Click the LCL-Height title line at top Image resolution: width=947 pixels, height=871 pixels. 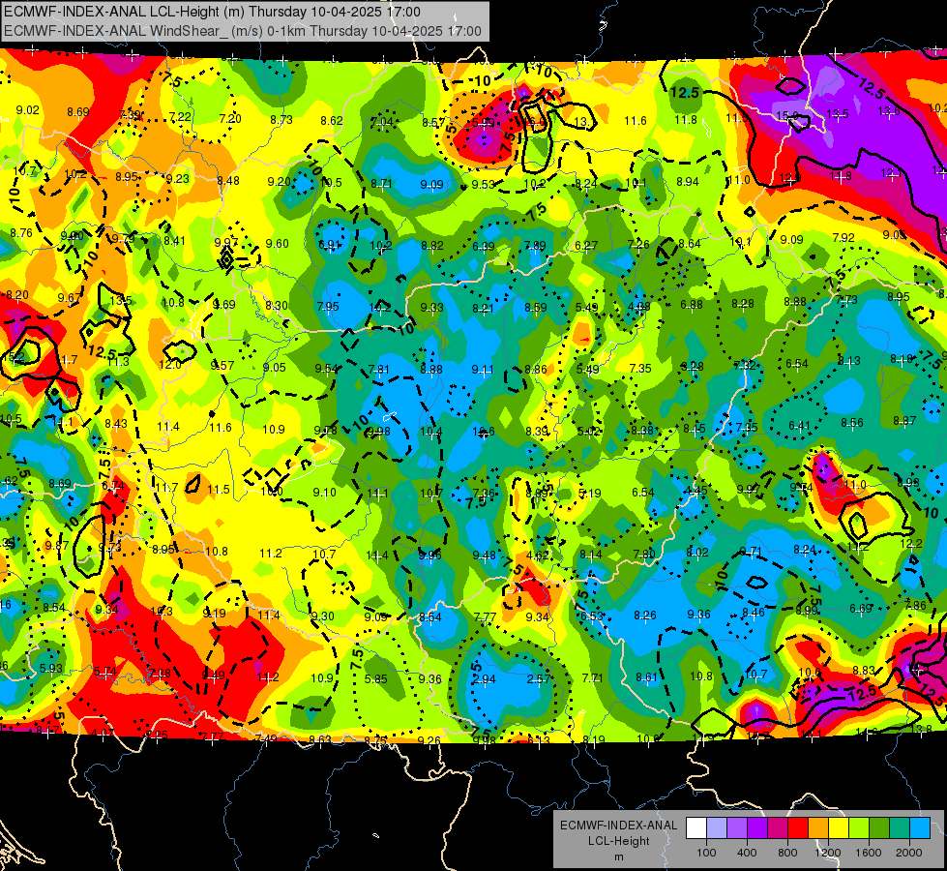point(212,12)
